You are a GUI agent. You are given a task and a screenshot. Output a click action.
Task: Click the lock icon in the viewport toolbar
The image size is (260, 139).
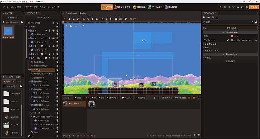click(x=116, y=19)
